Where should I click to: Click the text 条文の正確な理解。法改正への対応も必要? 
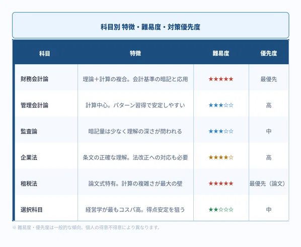135,158
